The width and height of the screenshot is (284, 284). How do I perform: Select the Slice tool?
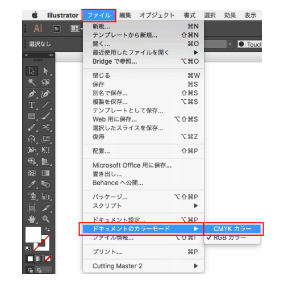pyautogui.click(x=45, y=208)
